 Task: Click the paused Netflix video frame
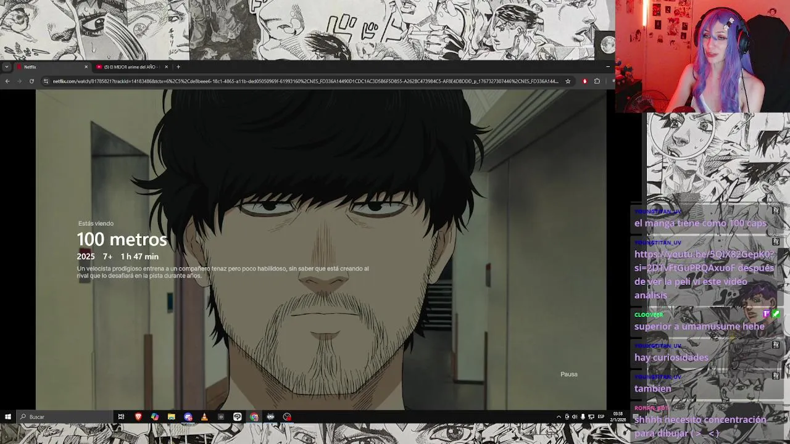[x=321, y=249]
